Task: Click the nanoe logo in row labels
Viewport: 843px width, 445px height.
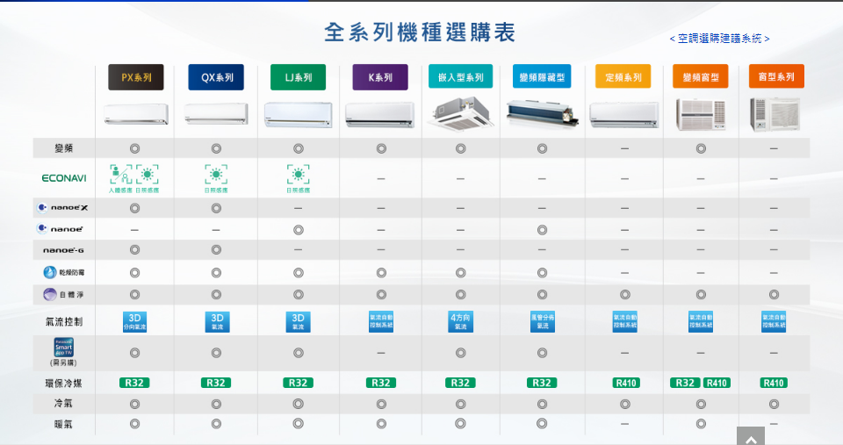Action: tap(60, 229)
